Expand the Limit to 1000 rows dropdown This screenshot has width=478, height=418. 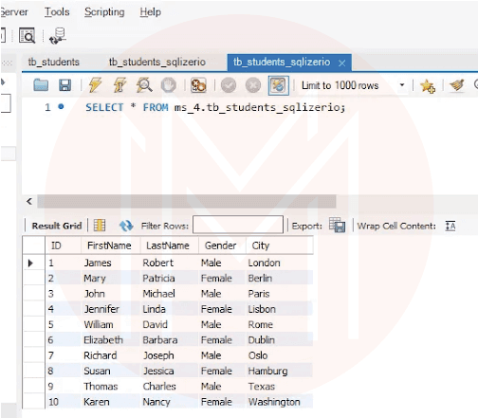402,85
